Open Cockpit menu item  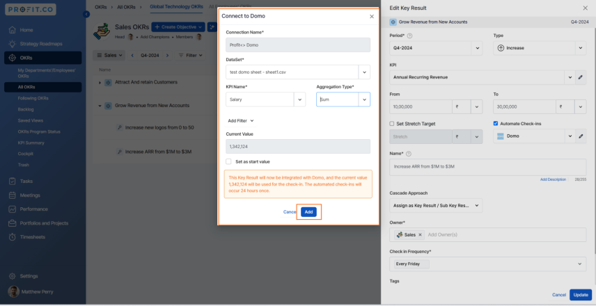coord(26,154)
